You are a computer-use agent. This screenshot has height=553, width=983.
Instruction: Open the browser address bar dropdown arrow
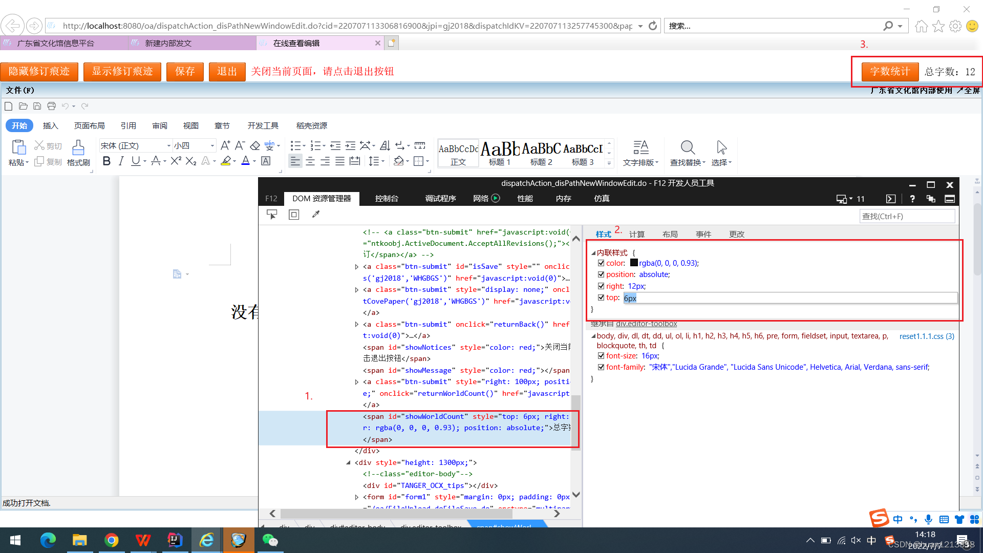(x=640, y=26)
